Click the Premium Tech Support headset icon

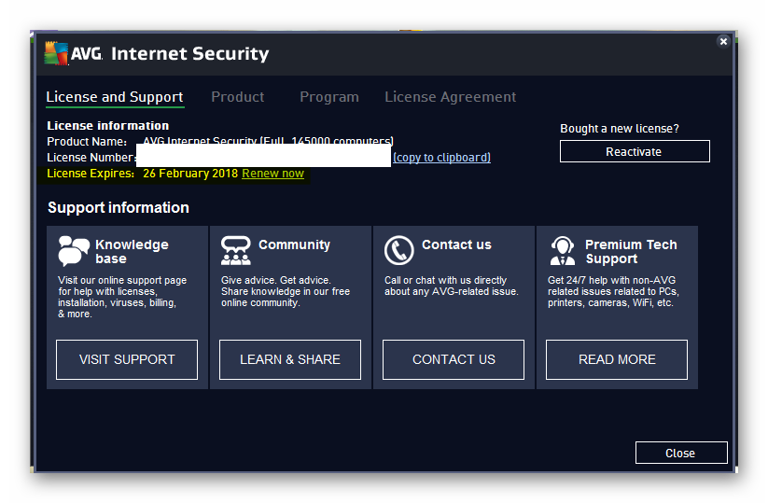(563, 251)
